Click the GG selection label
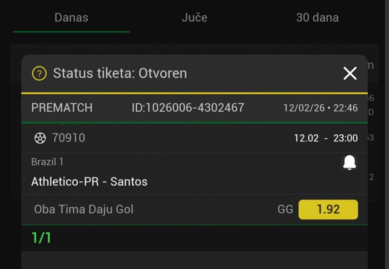389x269 pixels. (x=285, y=210)
